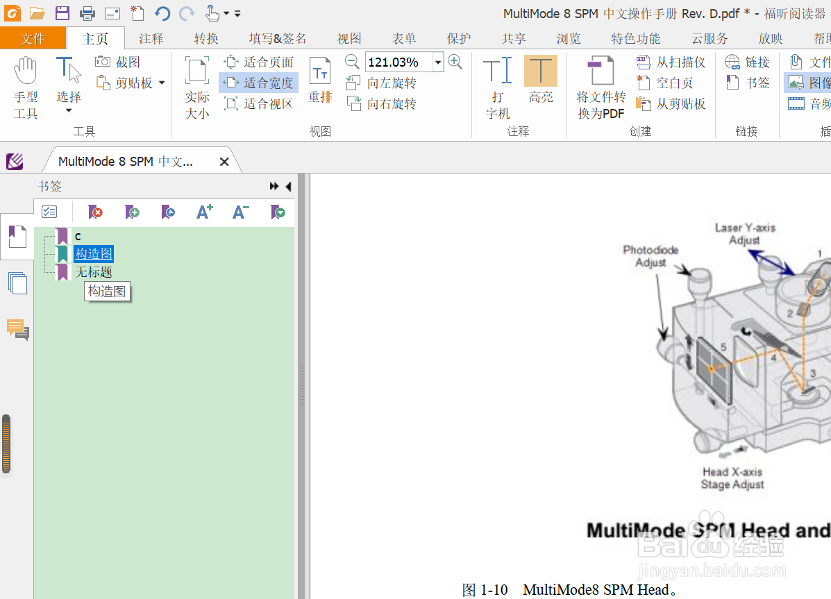Undo the last action

162,13
